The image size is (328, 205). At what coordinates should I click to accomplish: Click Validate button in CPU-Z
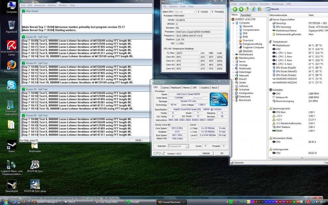pyautogui.click(x=206, y=153)
